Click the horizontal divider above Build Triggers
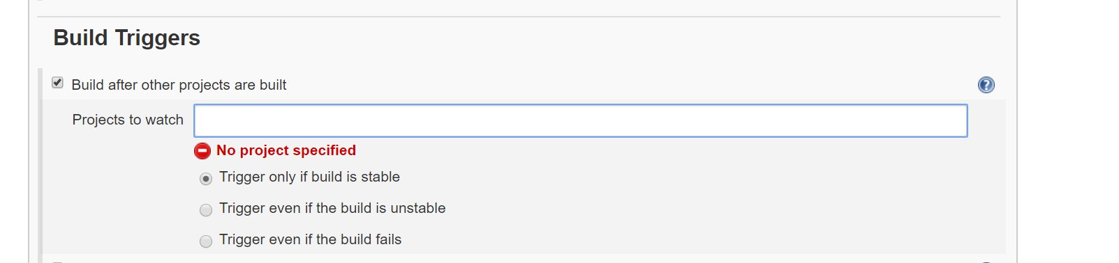Viewport: 1119px width, 263px height. (519, 17)
